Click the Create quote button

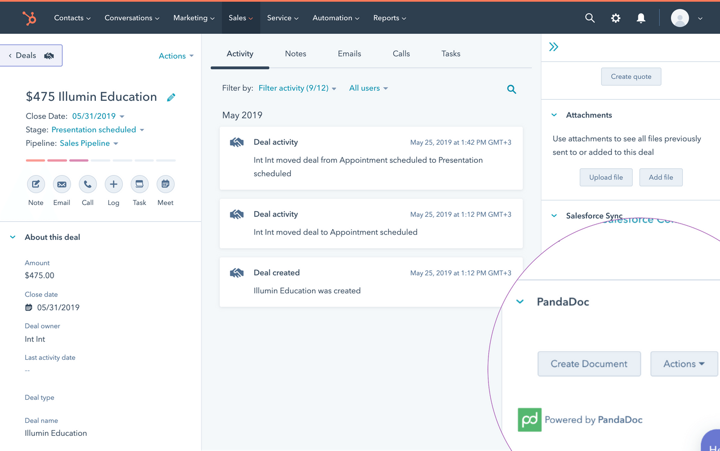[631, 77]
